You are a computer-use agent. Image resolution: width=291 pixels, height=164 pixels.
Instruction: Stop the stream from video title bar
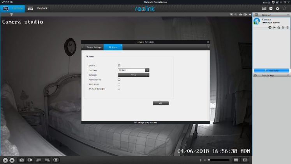point(250,14)
